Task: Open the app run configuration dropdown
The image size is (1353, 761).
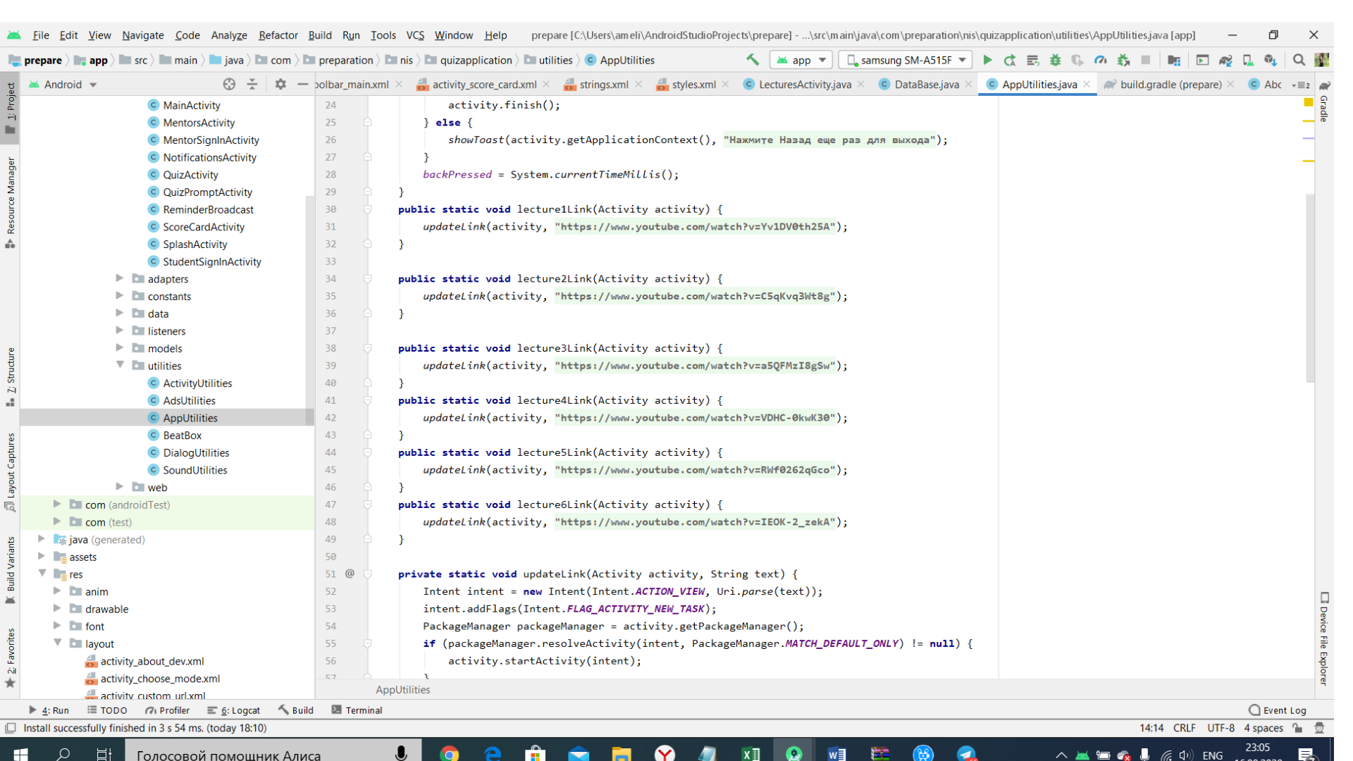Action: pyautogui.click(x=801, y=60)
